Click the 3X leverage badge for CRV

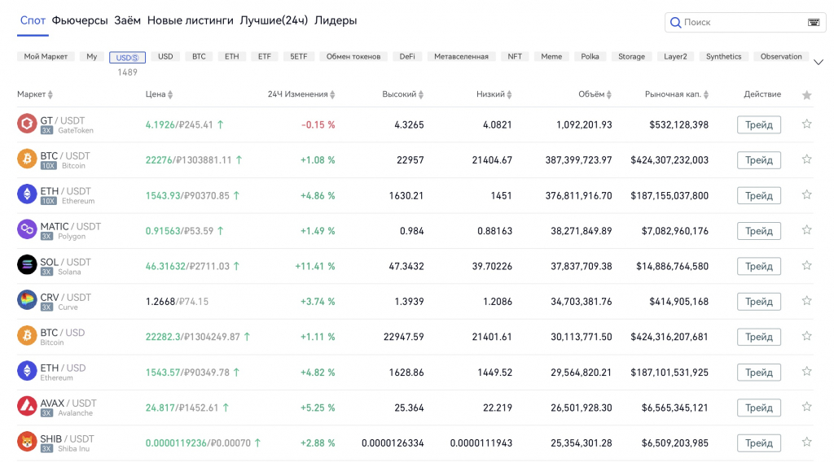[46, 307]
